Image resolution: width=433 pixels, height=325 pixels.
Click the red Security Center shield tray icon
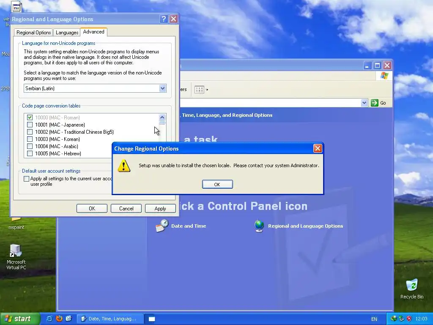[409, 319]
